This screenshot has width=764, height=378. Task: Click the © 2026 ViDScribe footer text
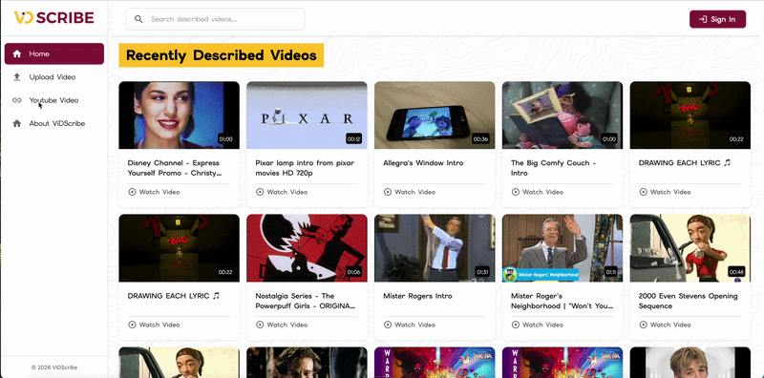point(54,367)
